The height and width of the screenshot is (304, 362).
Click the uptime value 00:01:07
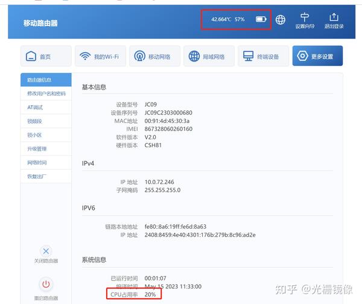(155, 279)
